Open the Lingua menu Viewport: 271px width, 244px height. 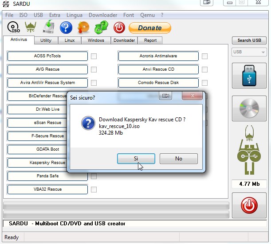tap(75, 15)
